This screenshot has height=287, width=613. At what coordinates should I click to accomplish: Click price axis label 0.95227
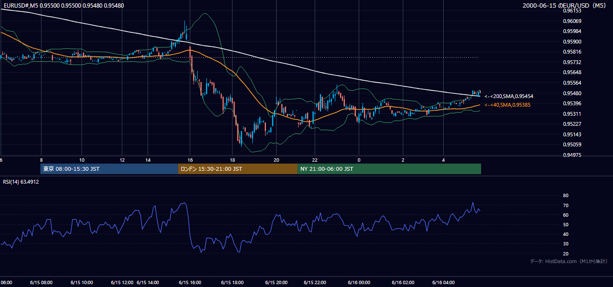(572, 124)
